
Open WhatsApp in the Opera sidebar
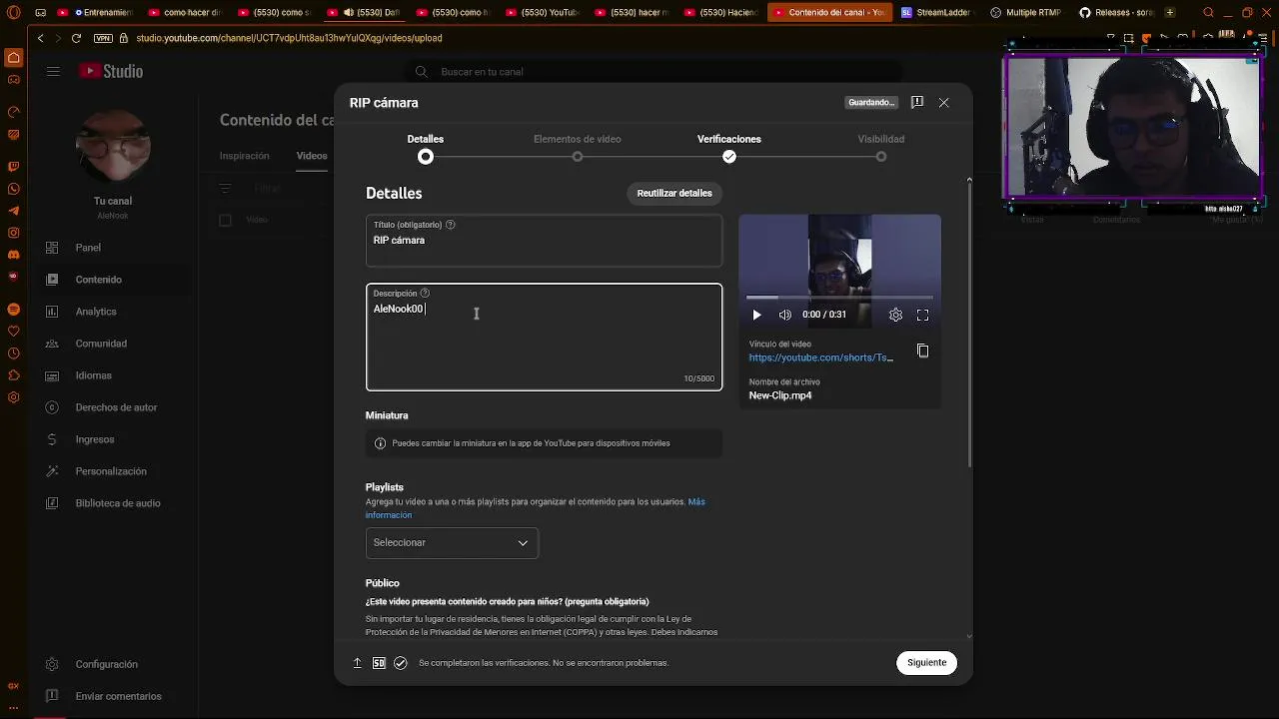13,189
